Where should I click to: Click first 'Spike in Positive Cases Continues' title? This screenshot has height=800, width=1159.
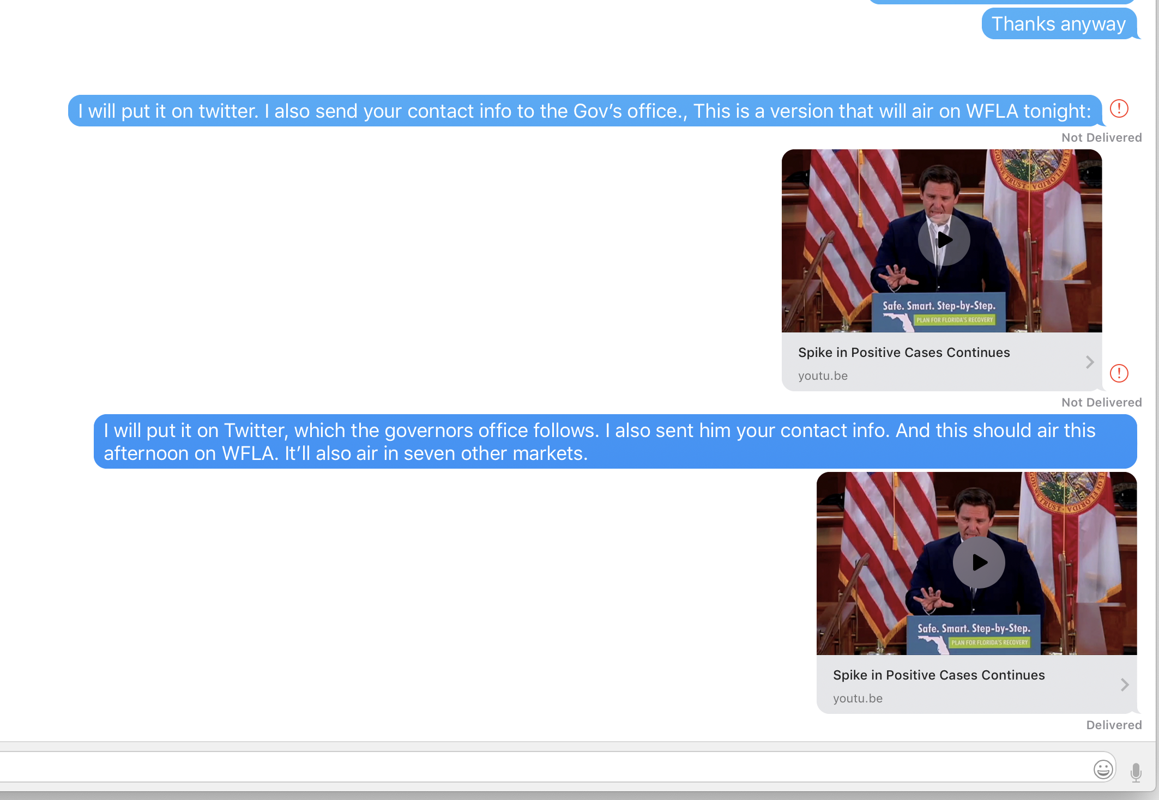click(904, 353)
